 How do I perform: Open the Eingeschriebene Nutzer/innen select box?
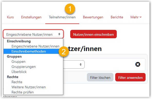33,34
